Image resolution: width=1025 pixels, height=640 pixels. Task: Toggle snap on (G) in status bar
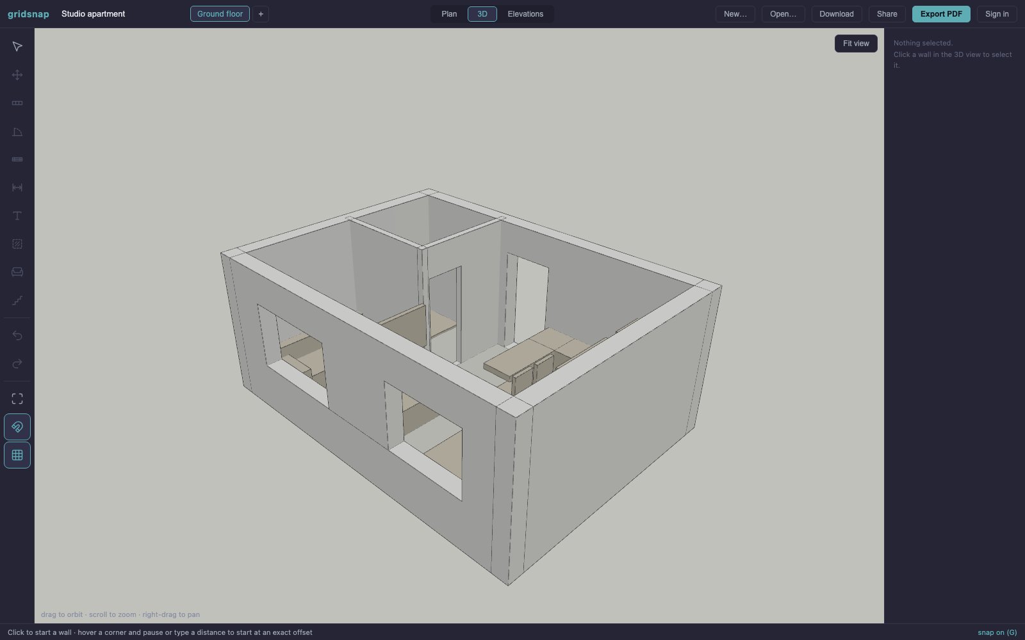click(x=997, y=632)
